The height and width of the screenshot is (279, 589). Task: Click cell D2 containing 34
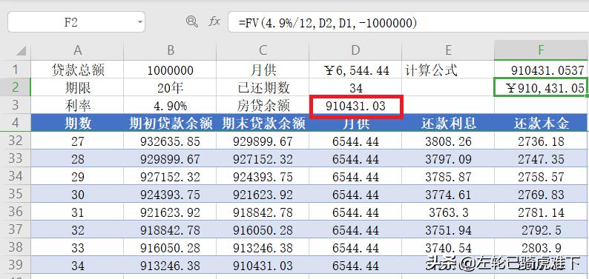point(355,87)
